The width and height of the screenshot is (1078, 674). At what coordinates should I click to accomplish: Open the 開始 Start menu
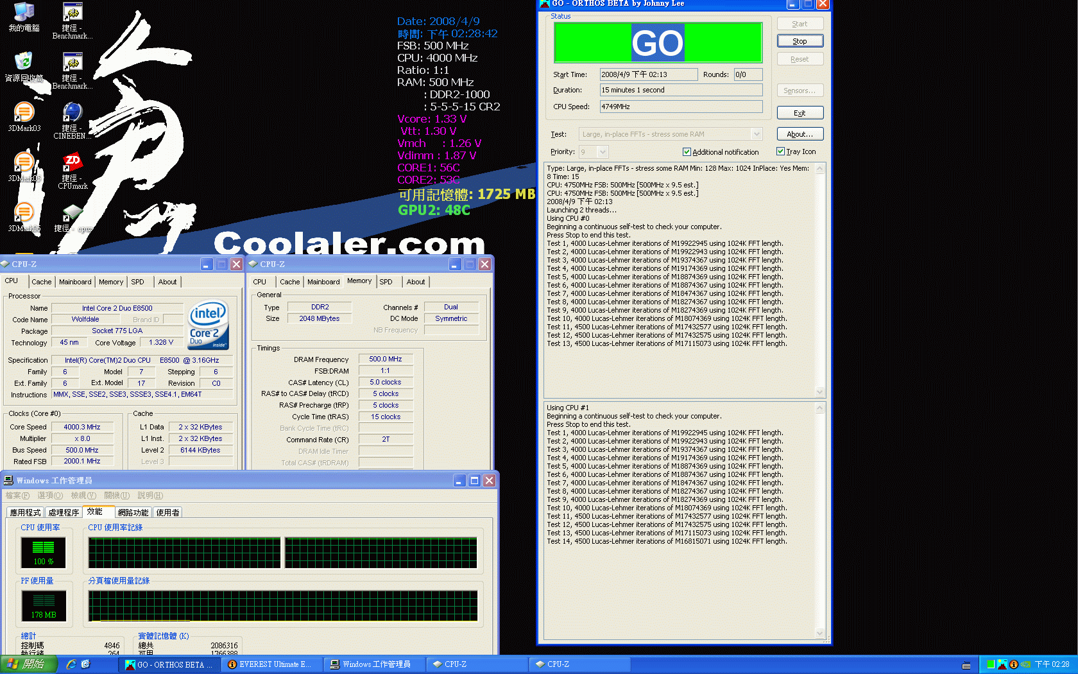[x=29, y=664]
